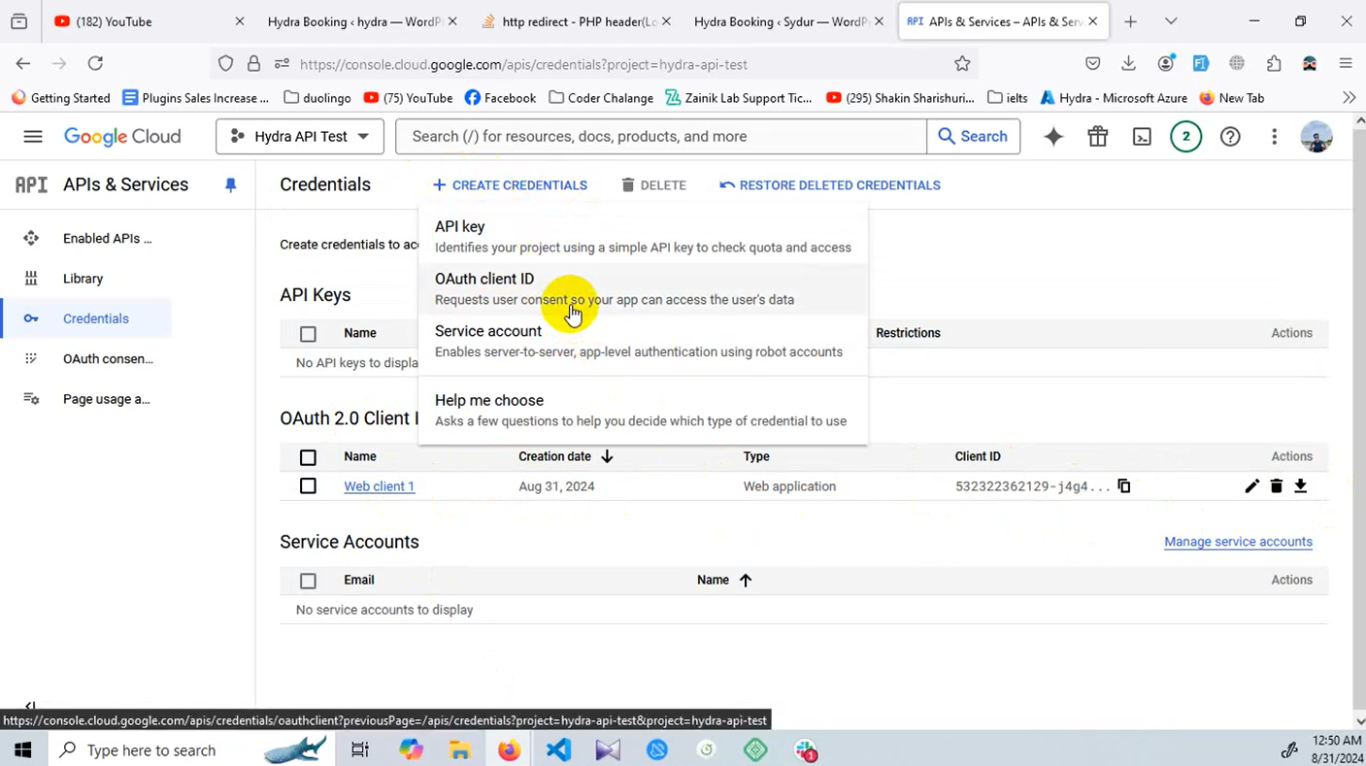Open the free trial gift icon
1366x766 pixels.
1098,137
